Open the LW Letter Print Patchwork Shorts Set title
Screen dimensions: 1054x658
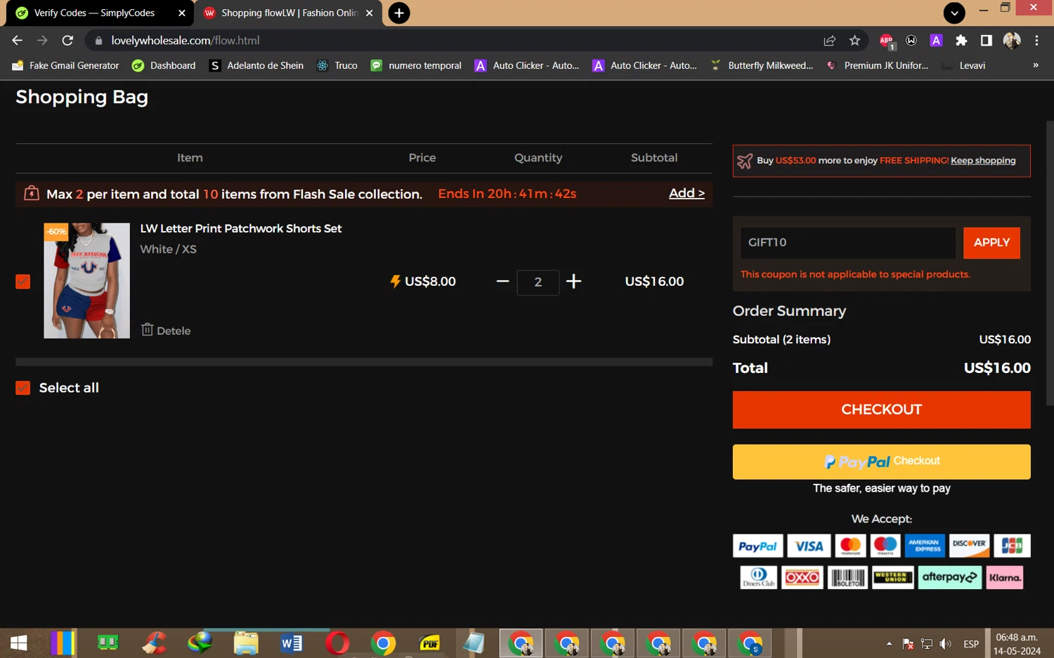241,228
